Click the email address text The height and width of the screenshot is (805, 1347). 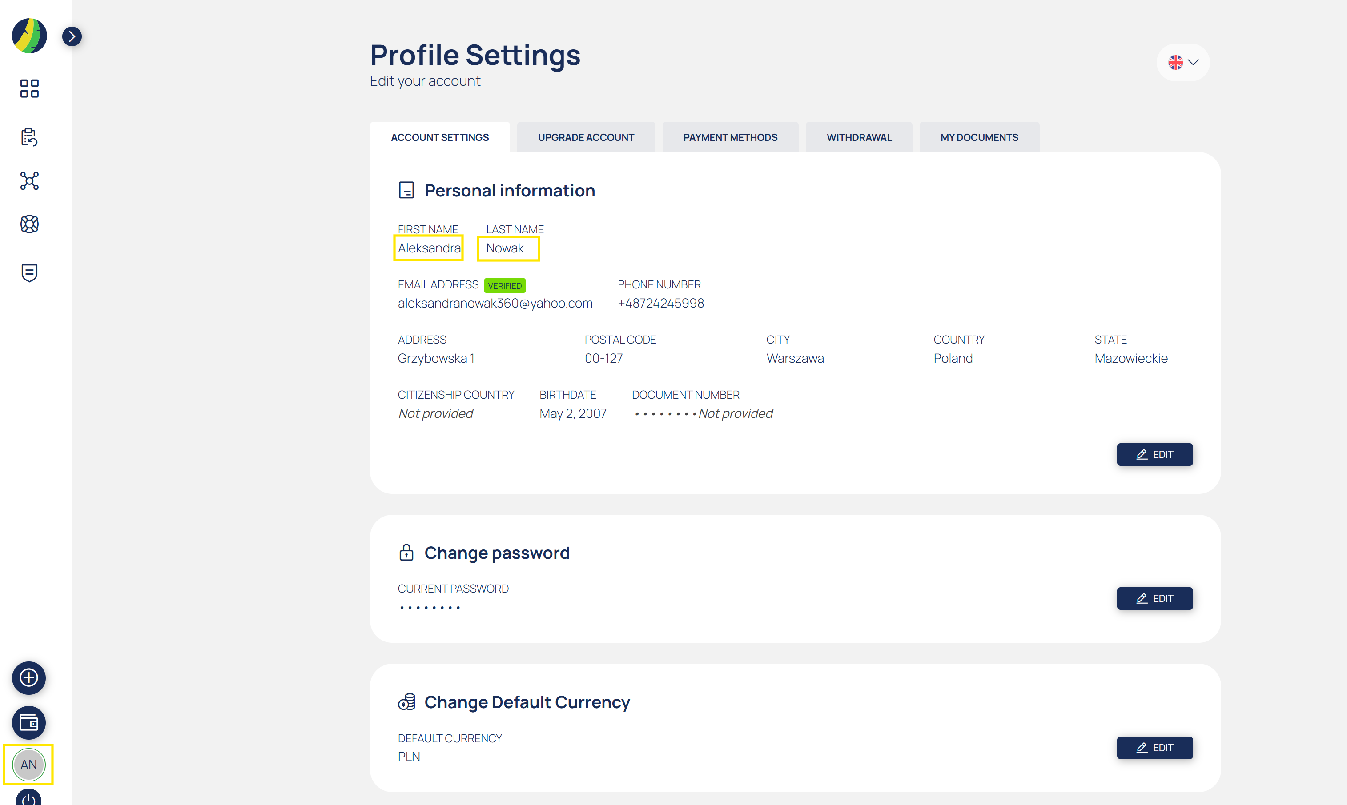495,303
